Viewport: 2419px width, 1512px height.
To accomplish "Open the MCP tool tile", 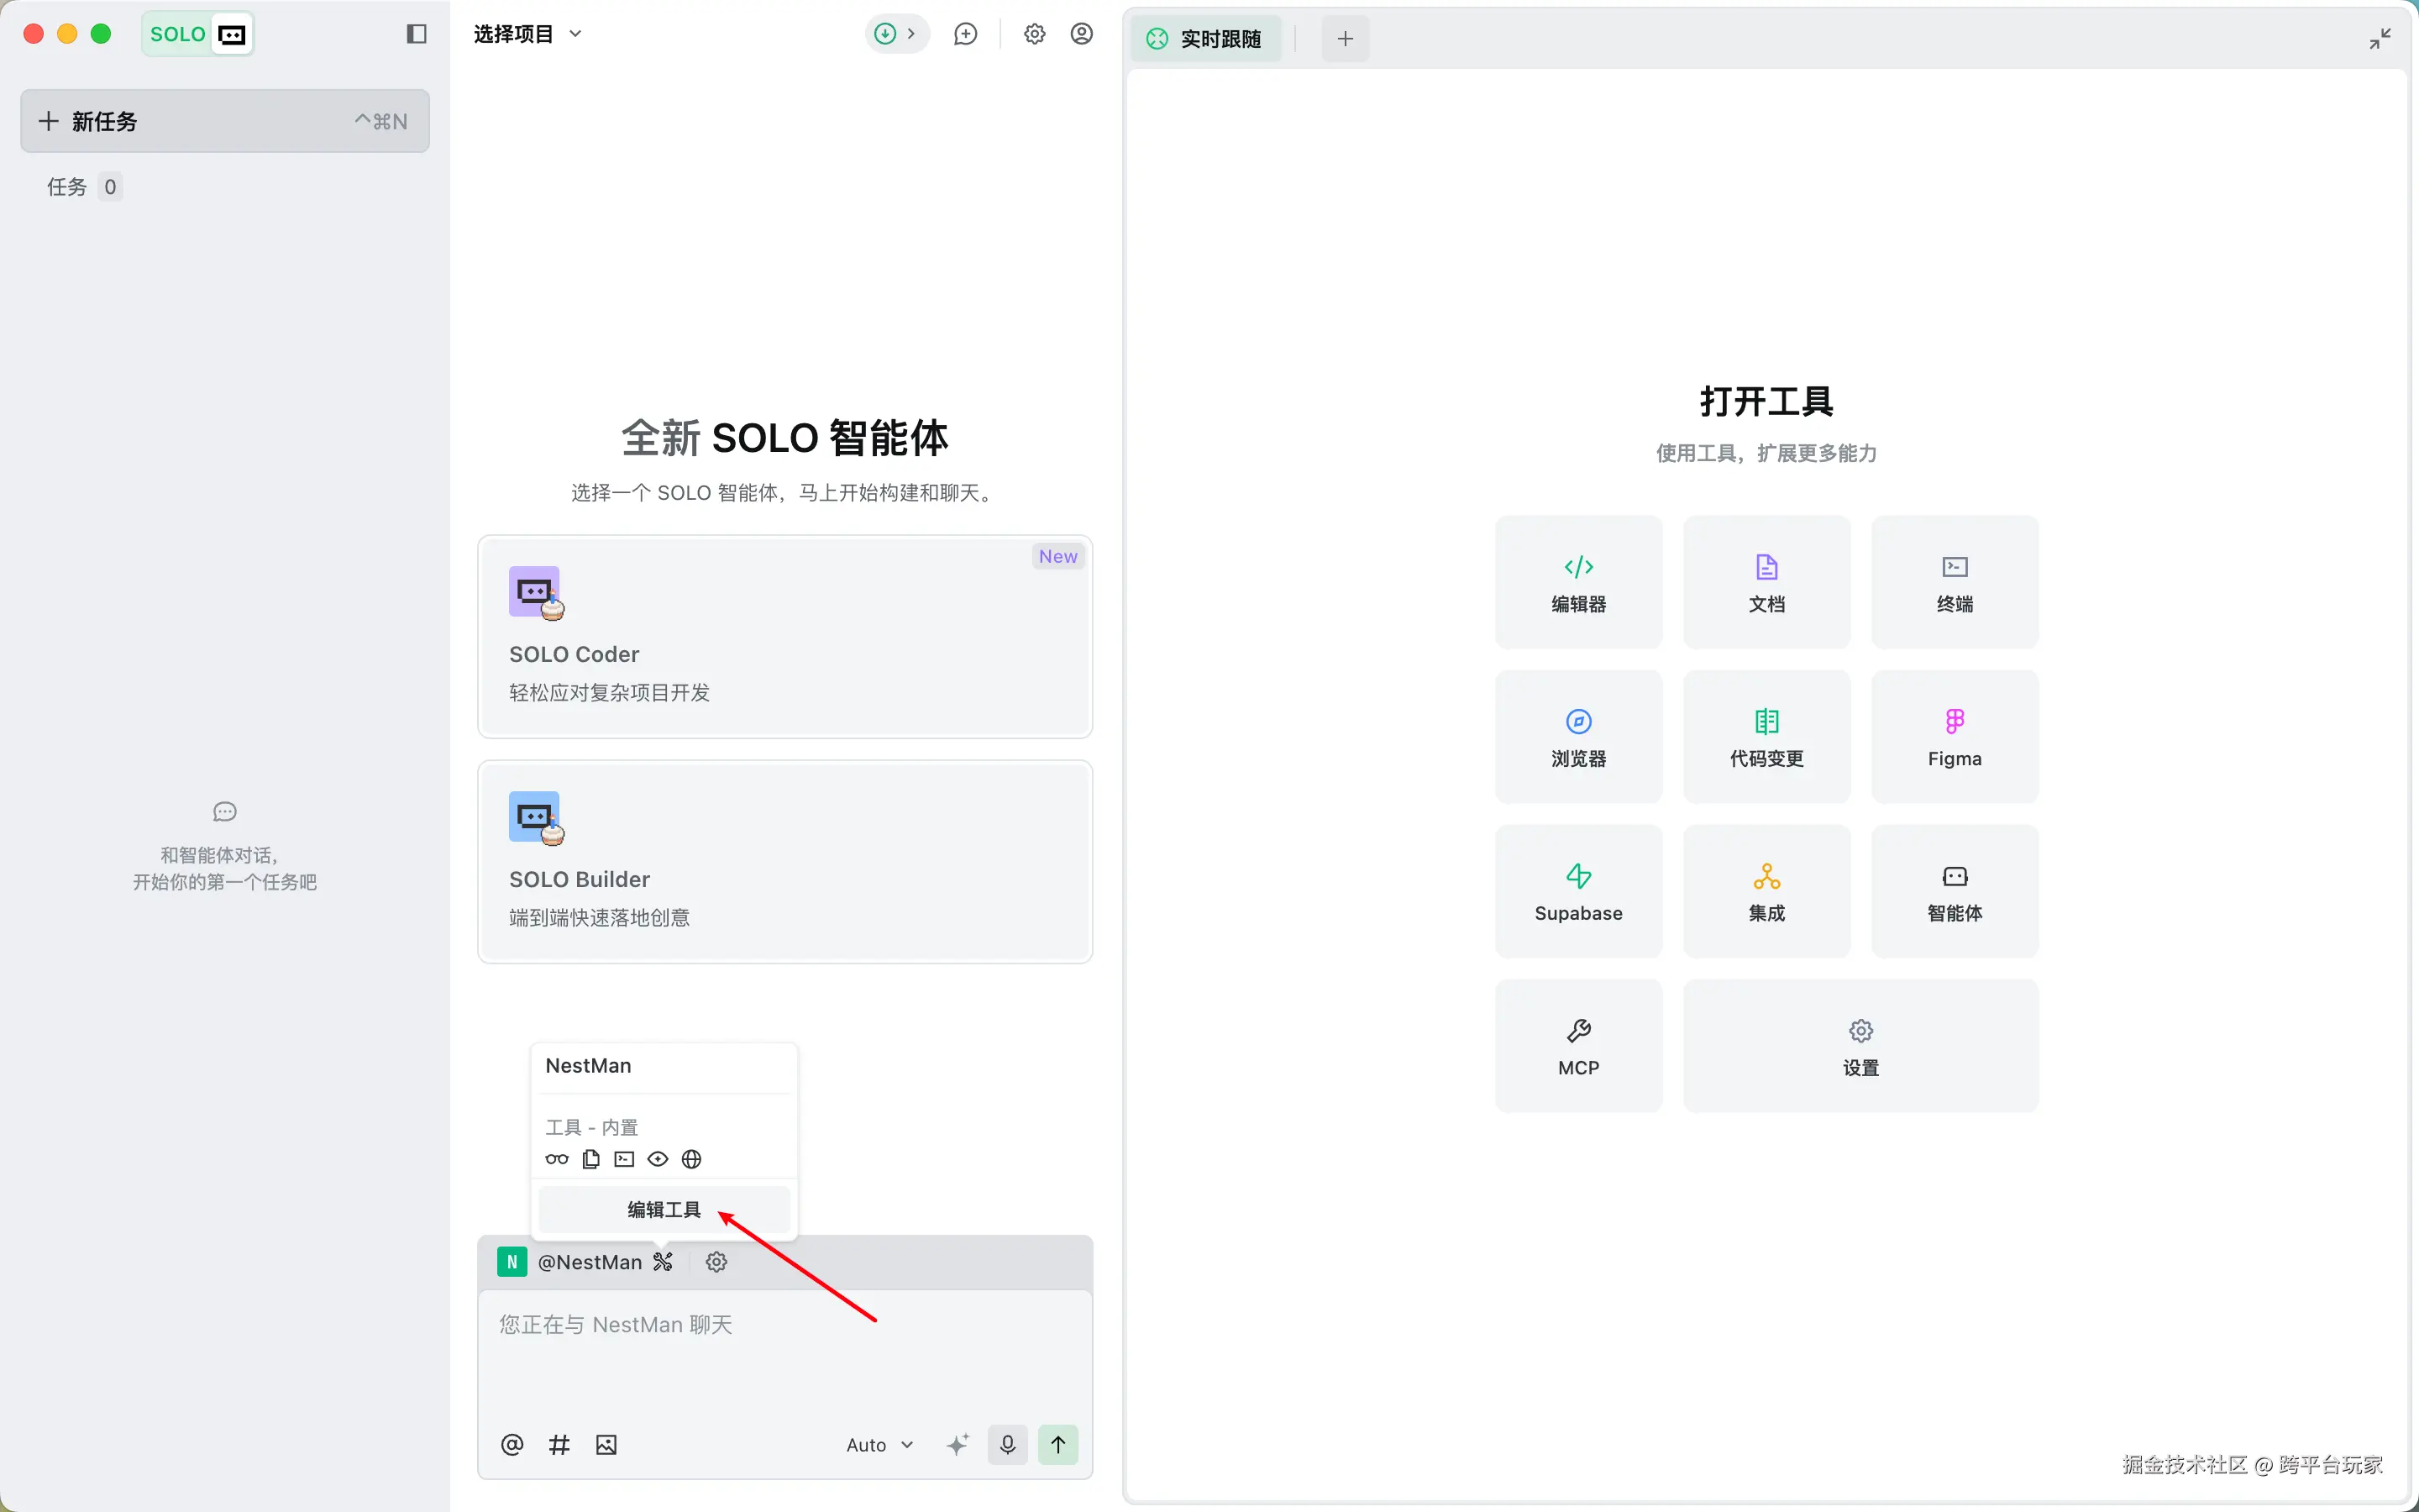I will tap(1578, 1046).
